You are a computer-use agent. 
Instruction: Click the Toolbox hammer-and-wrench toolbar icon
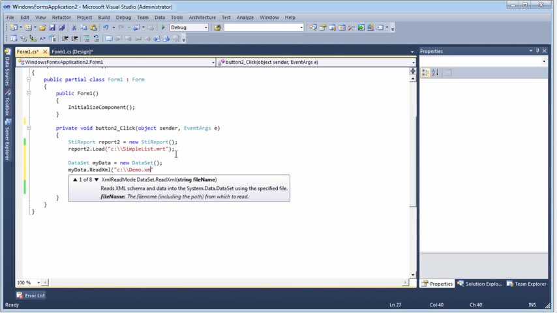352,27
